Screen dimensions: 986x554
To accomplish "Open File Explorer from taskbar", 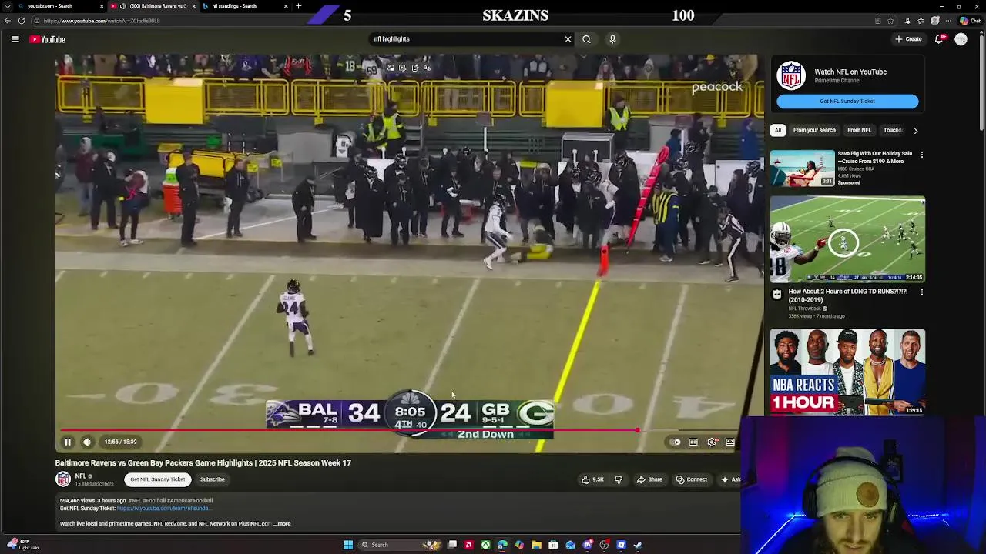I will click(x=536, y=545).
